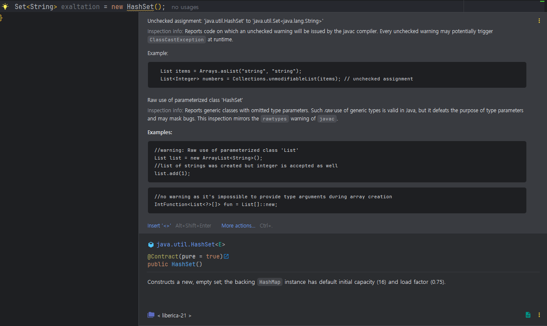
Task: Click the yellow lightbulb quick-fix icon
Action: pos(5,6)
